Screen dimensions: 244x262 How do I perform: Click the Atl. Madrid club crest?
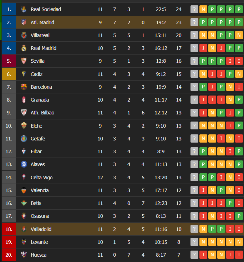(x=24, y=22)
